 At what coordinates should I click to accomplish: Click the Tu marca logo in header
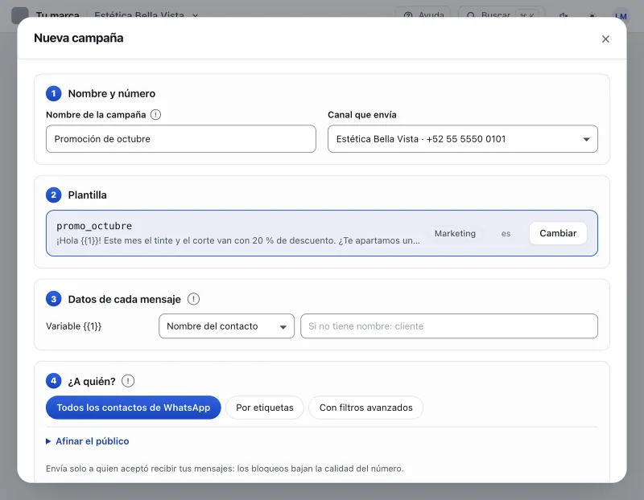pos(19,15)
